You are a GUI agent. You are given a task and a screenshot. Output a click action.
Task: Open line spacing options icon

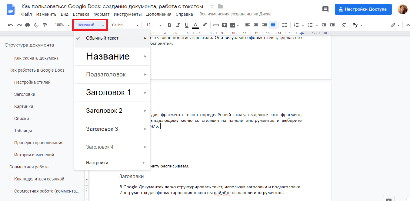[x=284, y=25]
